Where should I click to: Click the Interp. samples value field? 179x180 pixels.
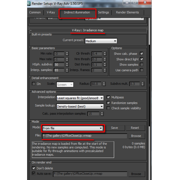coord(59,70)
